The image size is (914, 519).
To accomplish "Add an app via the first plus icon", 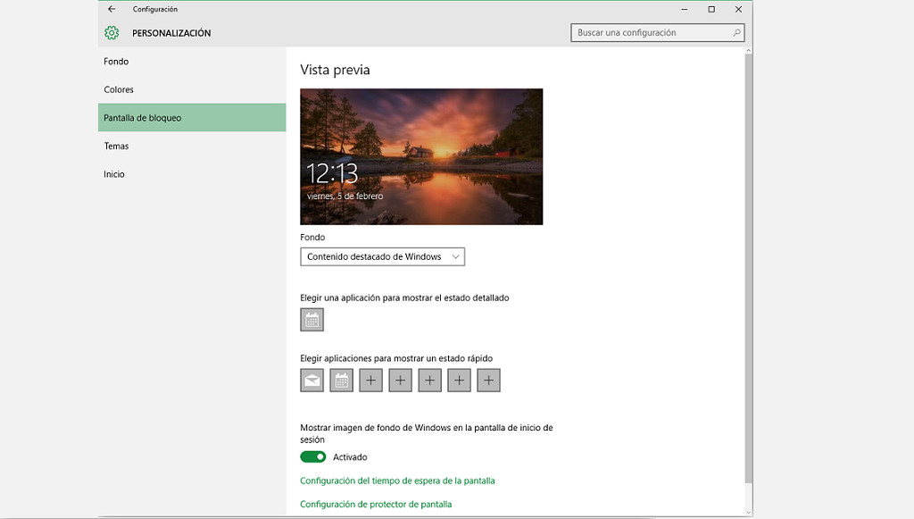I will (370, 380).
